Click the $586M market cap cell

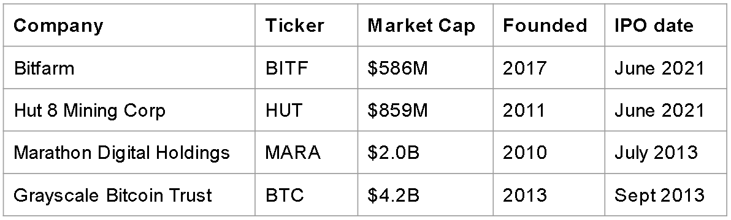tap(425, 67)
